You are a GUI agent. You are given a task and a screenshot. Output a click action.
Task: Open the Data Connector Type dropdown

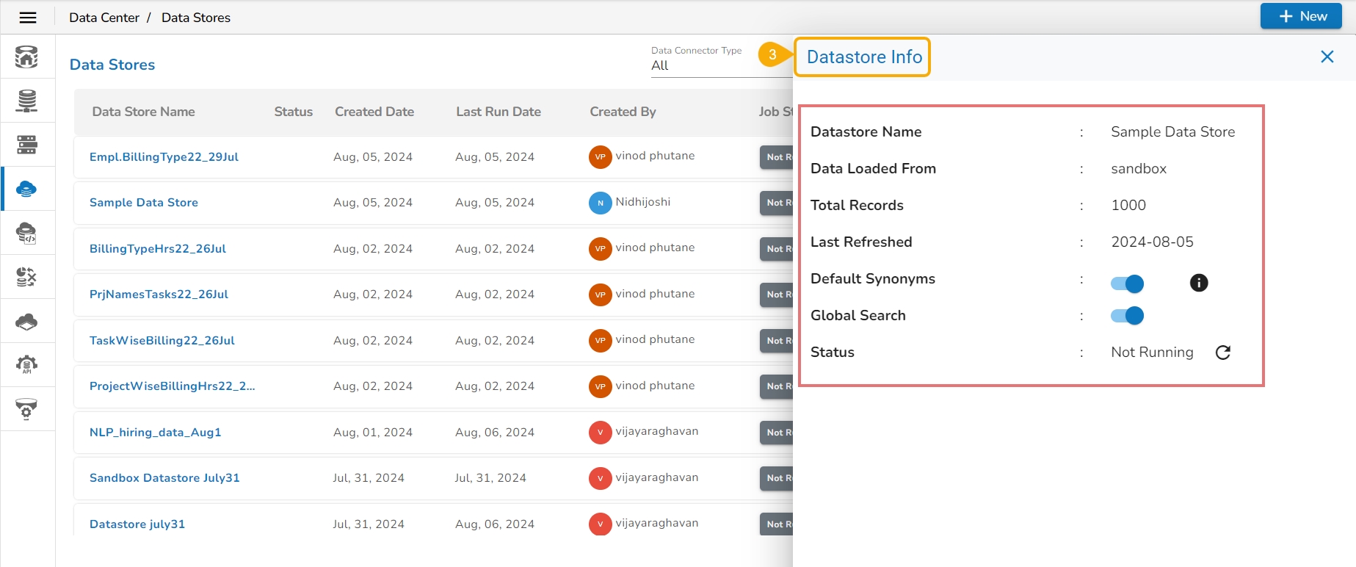(705, 65)
